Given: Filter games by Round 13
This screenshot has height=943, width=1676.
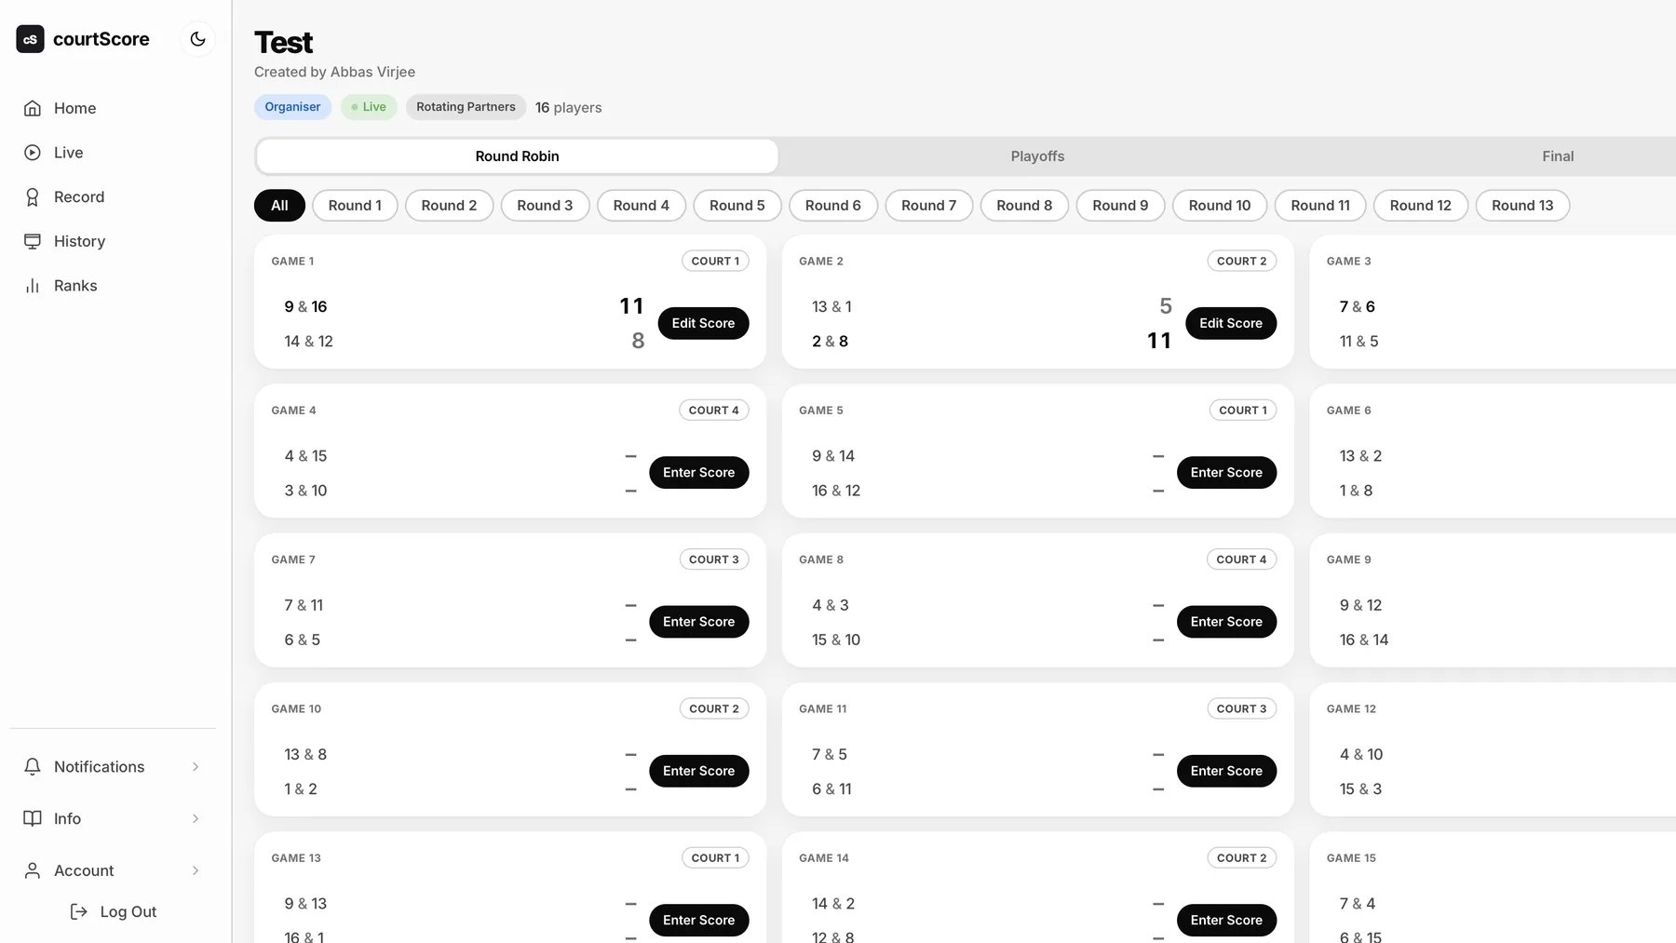Looking at the screenshot, I should tap(1522, 206).
